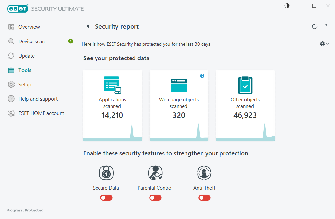This screenshot has width=335, height=219.
Task: Click the Setup gear icon
Action: point(11,85)
